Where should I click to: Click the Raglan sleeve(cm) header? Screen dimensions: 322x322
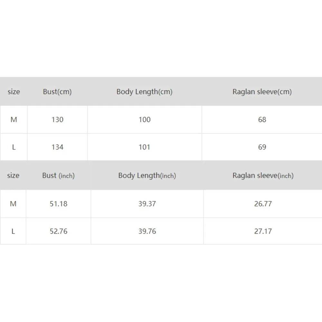[262, 92]
